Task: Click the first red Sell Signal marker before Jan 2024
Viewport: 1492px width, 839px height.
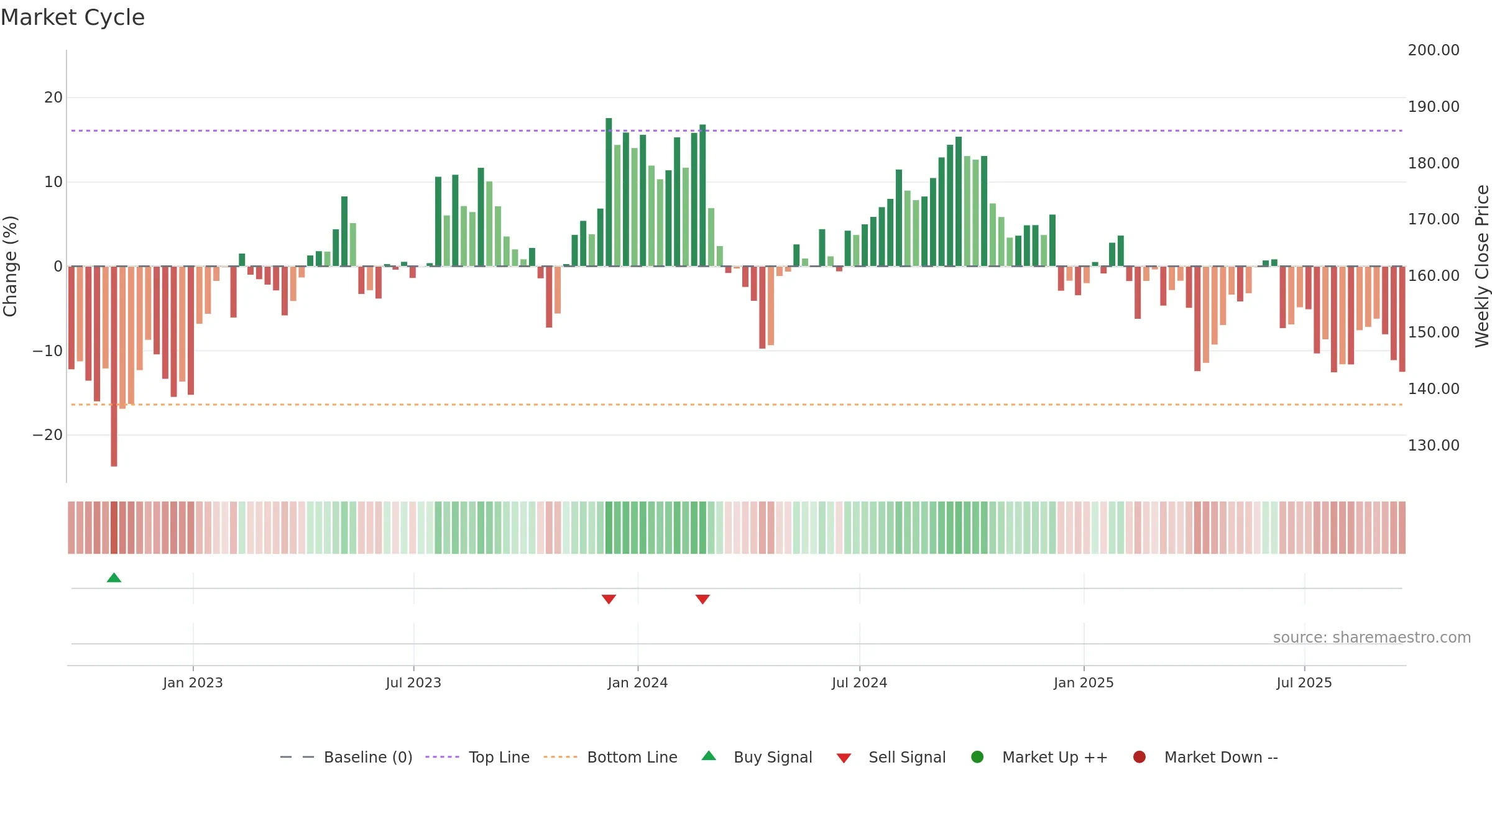Action: pos(609,599)
